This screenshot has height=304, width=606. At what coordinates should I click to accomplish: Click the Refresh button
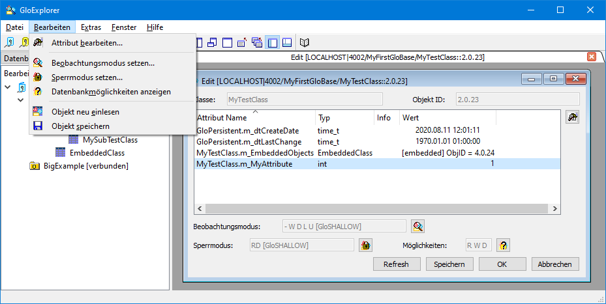click(396, 264)
